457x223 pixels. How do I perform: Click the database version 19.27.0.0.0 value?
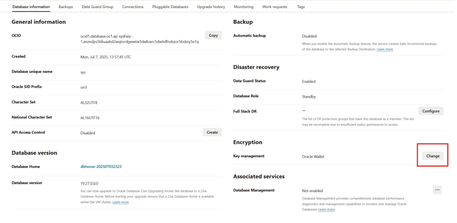click(x=89, y=184)
